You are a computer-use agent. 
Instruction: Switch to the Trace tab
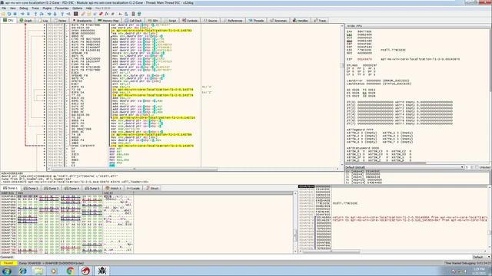[321, 21]
